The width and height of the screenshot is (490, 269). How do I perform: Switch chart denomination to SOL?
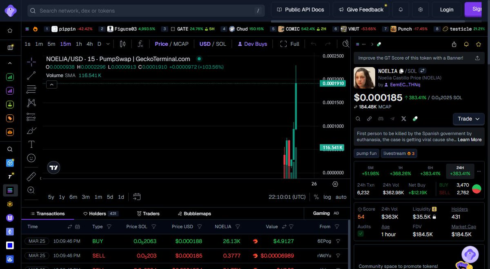[x=221, y=44]
